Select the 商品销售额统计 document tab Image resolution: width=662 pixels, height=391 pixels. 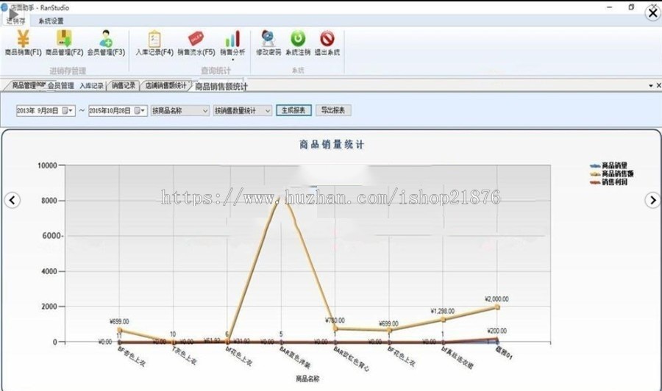pyautogui.click(x=221, y=87)
